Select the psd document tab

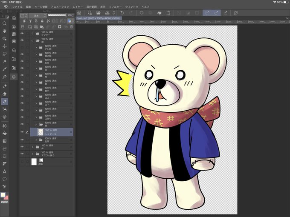[99, 18]
